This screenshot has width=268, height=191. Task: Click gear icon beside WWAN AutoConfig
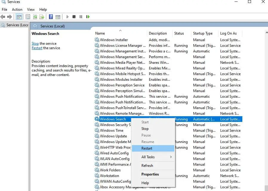point(97,181)
